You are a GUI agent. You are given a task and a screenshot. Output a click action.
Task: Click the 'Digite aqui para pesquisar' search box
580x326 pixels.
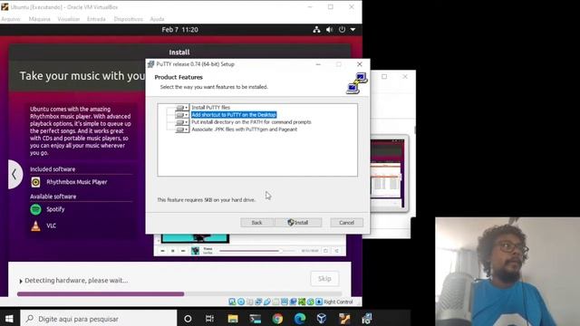coord(99,319)
